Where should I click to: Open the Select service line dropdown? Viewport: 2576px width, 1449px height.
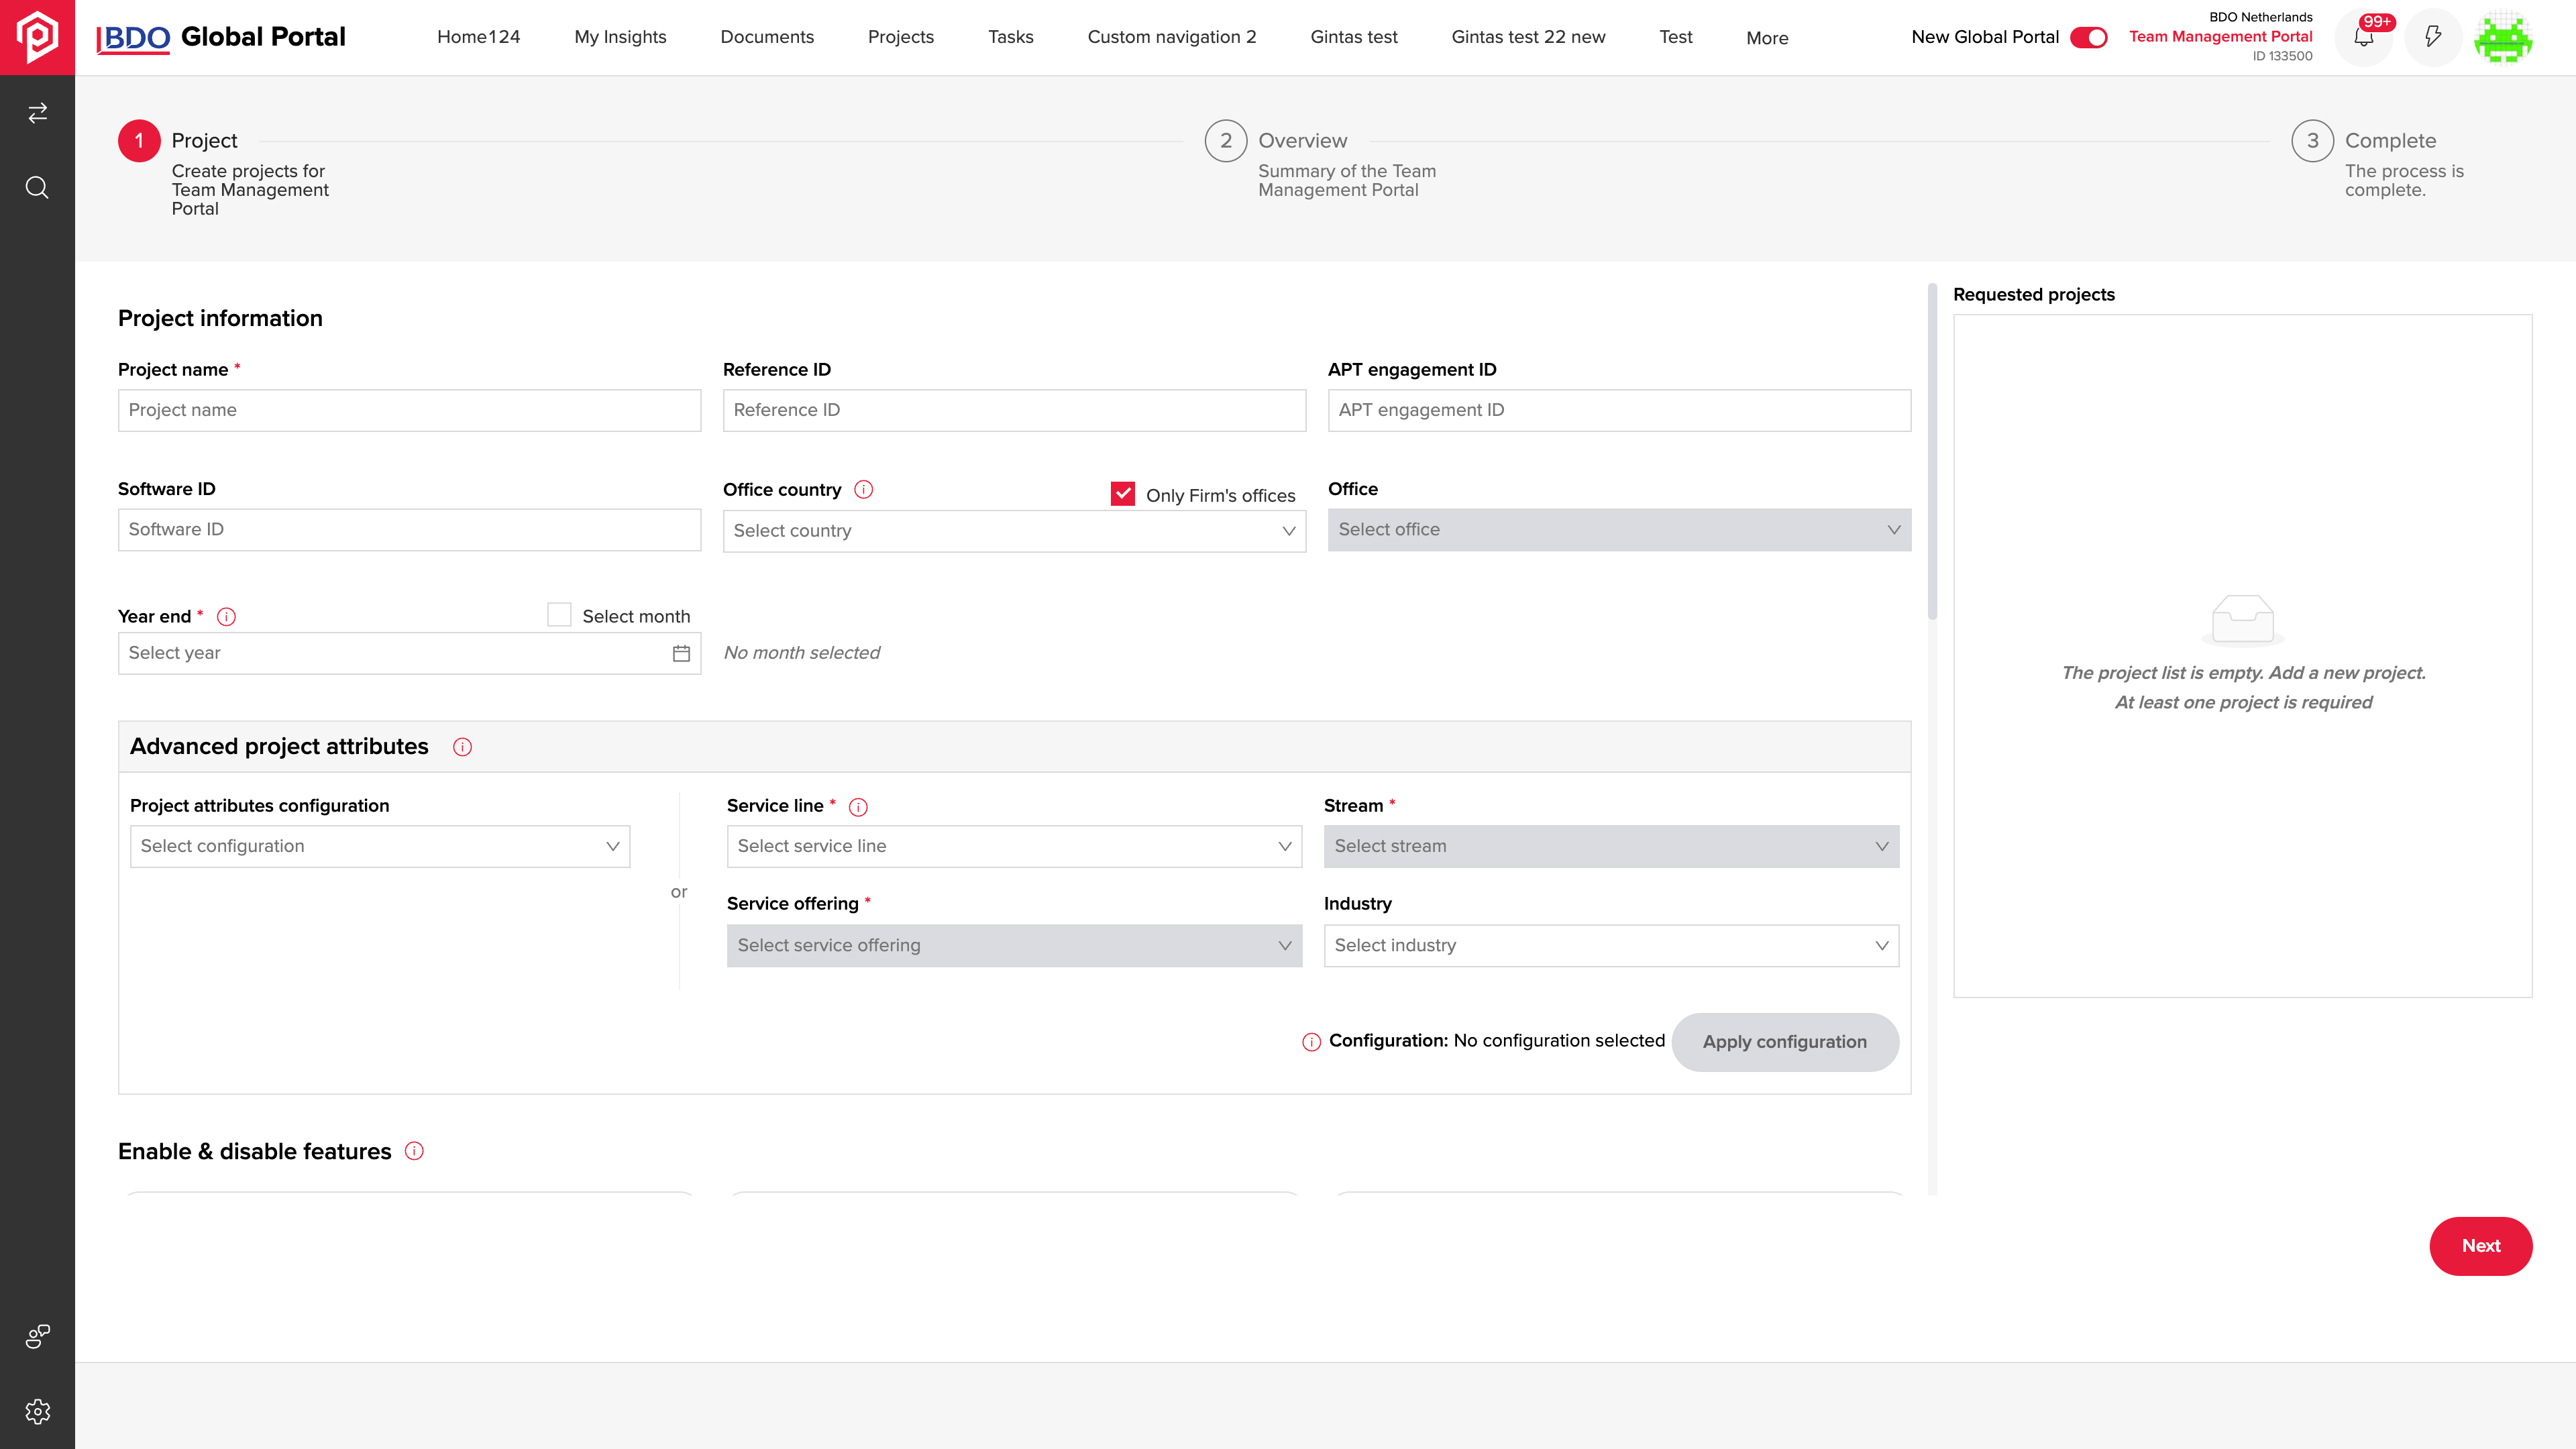coord(1014,846)
